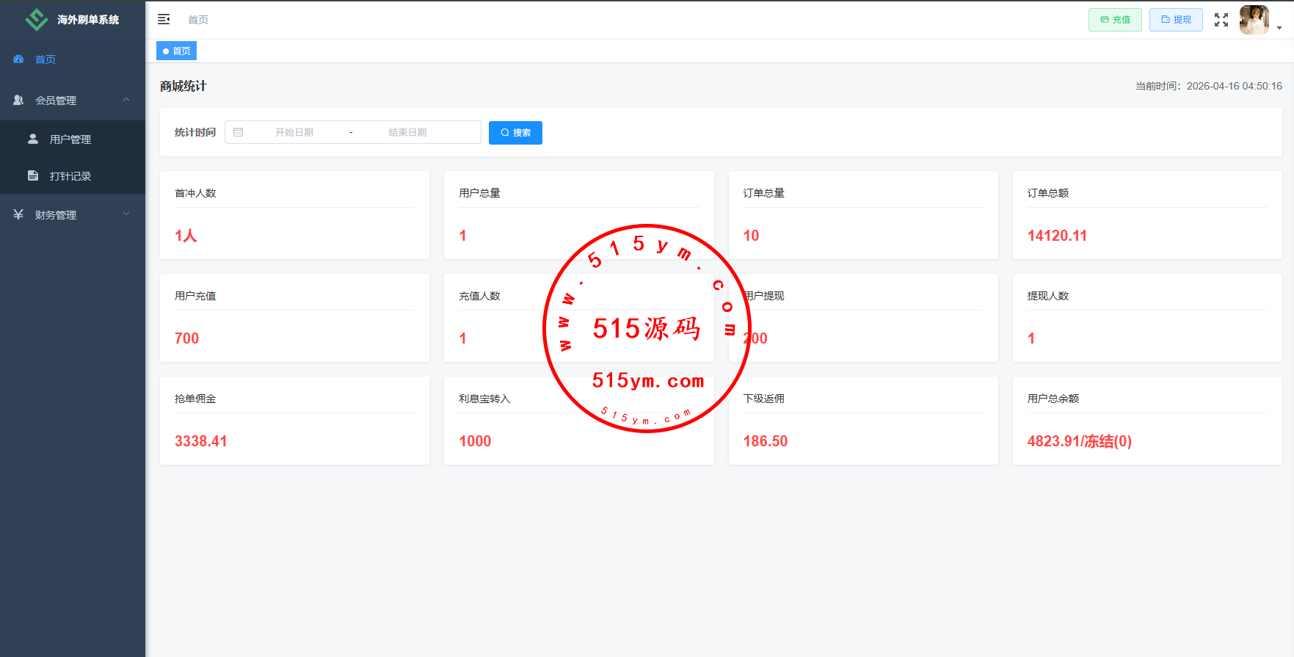The image size is (1294, 657).
Task: Expand the 财务管理 submenu chevron
Action: (x=126, y=214)
